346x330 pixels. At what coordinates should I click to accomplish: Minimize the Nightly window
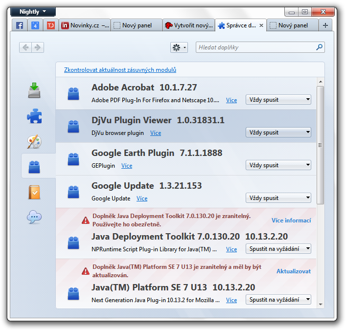(x=292, y=12)
